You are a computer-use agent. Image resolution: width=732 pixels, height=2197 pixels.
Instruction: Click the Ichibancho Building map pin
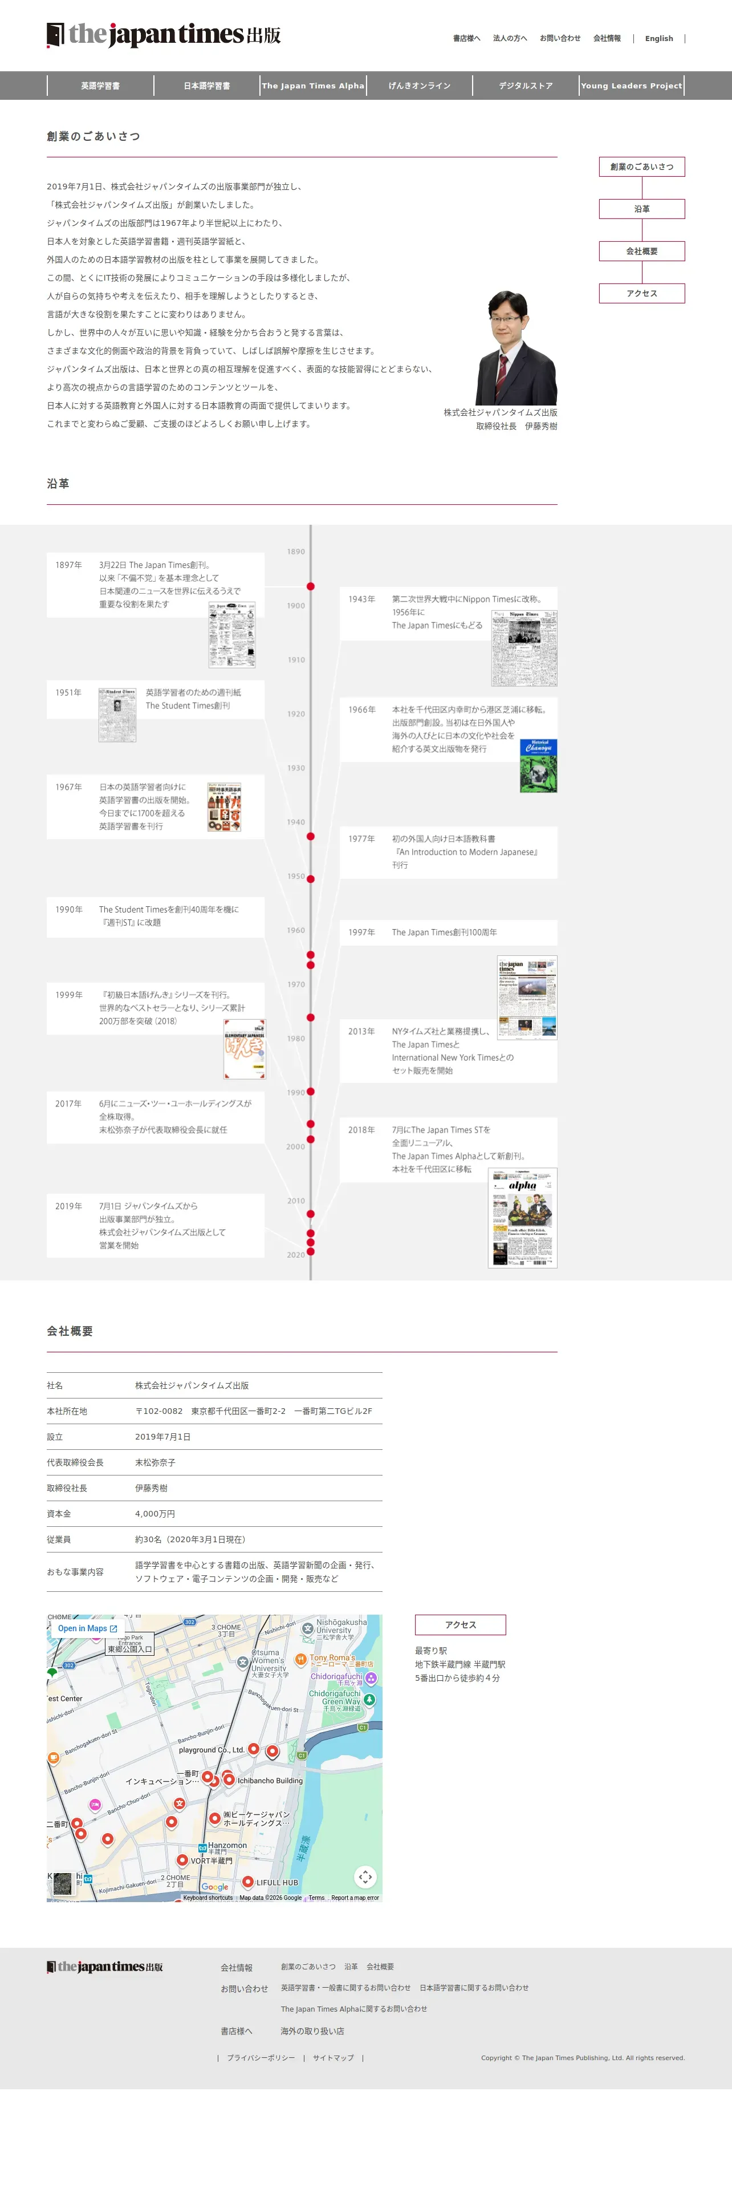[x=229, y=1779]
